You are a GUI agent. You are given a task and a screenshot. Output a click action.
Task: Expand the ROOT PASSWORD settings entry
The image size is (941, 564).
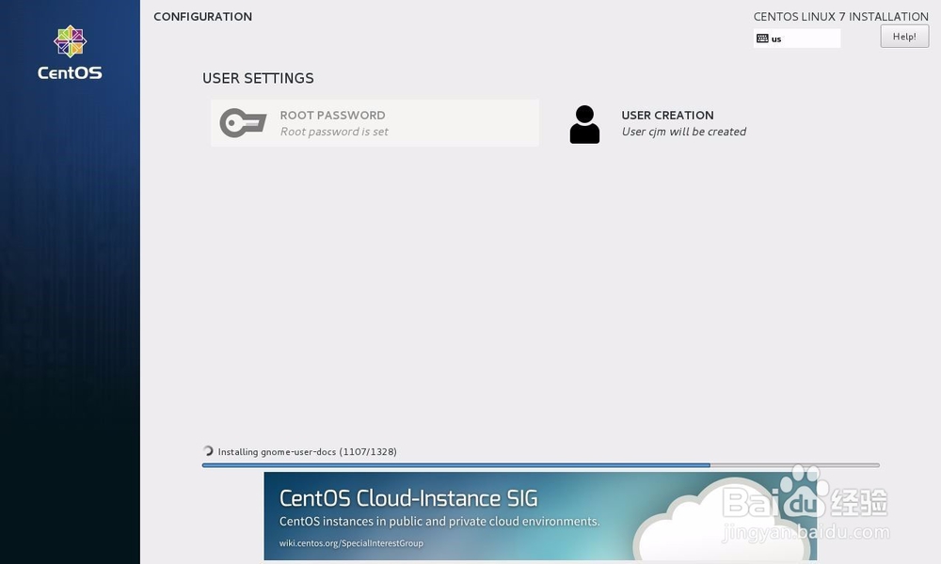(x=374, y=122)
